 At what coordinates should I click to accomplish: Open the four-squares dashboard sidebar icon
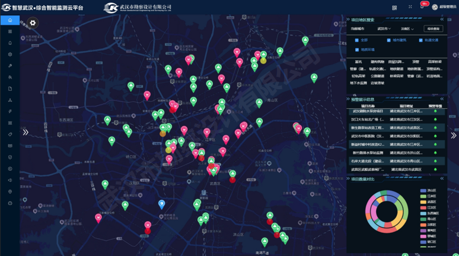pyautogui.click(x=10, y=31)
